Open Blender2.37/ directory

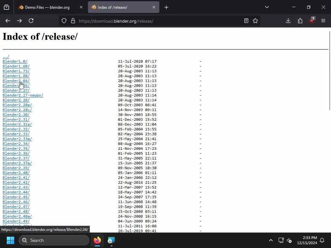pos(16,158)
